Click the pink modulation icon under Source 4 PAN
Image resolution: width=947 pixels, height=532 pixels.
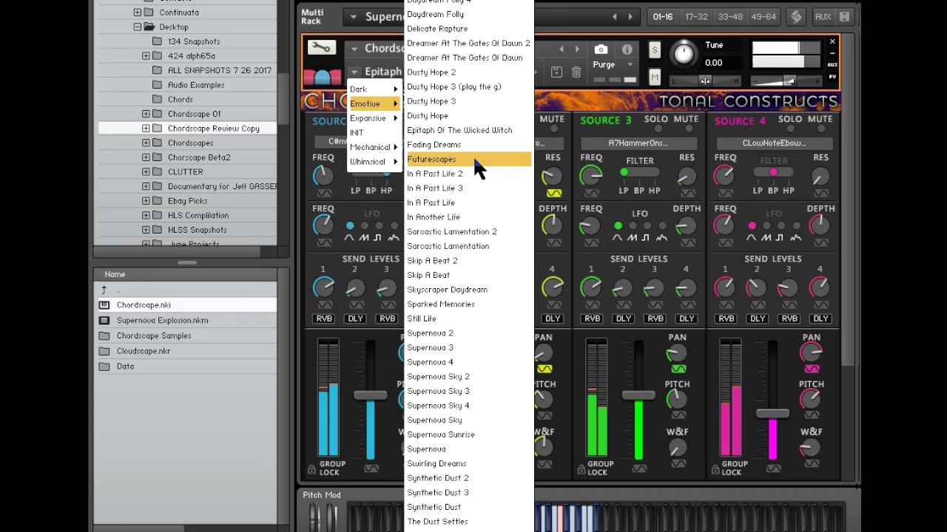point(812,369)
